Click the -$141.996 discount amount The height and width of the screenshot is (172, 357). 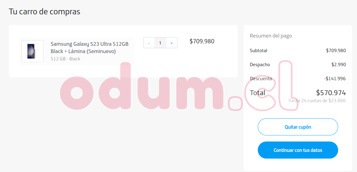click(335, 79)
